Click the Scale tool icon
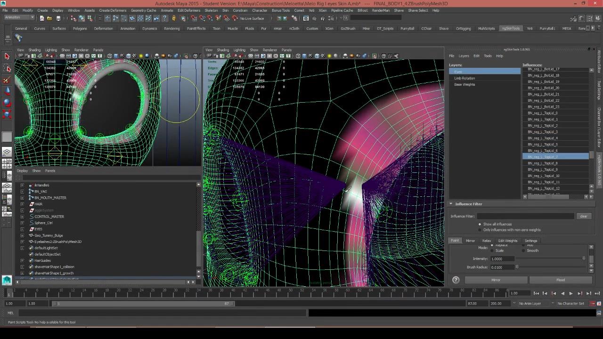Screen dimensions: 603x339 (7, 114)
